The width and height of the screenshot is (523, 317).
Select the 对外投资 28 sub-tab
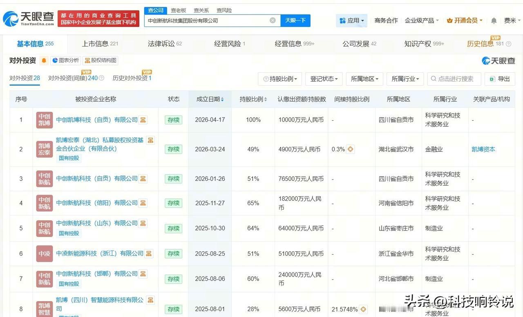tap(25, 78)
